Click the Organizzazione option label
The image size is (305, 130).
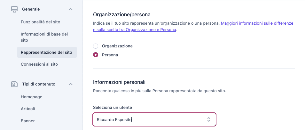117,46
